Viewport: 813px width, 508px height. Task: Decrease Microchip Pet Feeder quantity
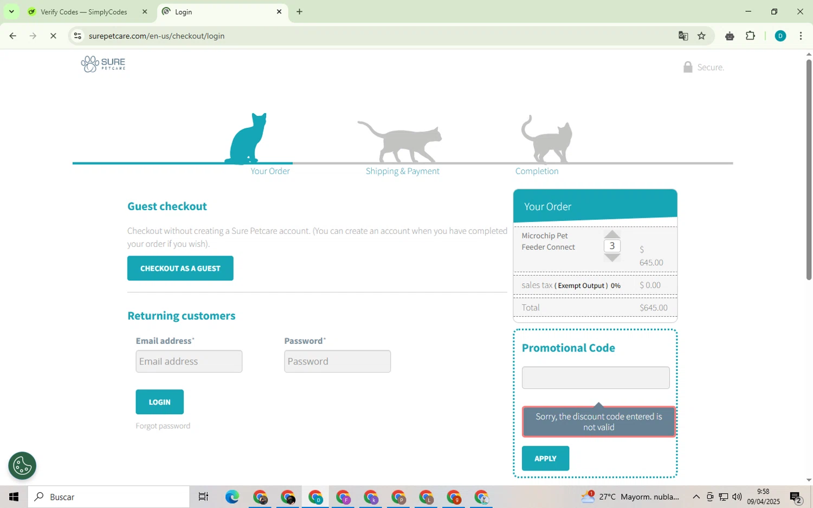tap(612, 258)
